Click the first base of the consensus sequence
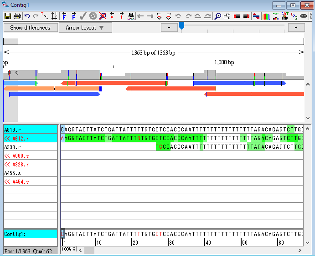The image size is (315, 256). 62,234
